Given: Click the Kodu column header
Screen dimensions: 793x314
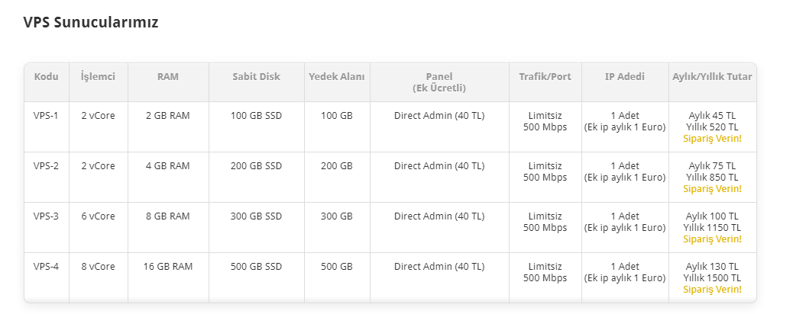Looking at the screenshot, I should coord(46,77).
